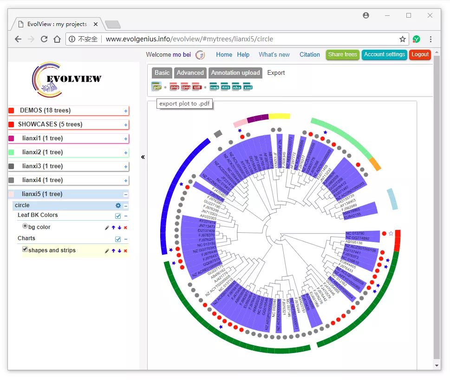Edit the bg color dataset pencil
Image resolution: width=450 pixels, height=380 pixels.
107,228
